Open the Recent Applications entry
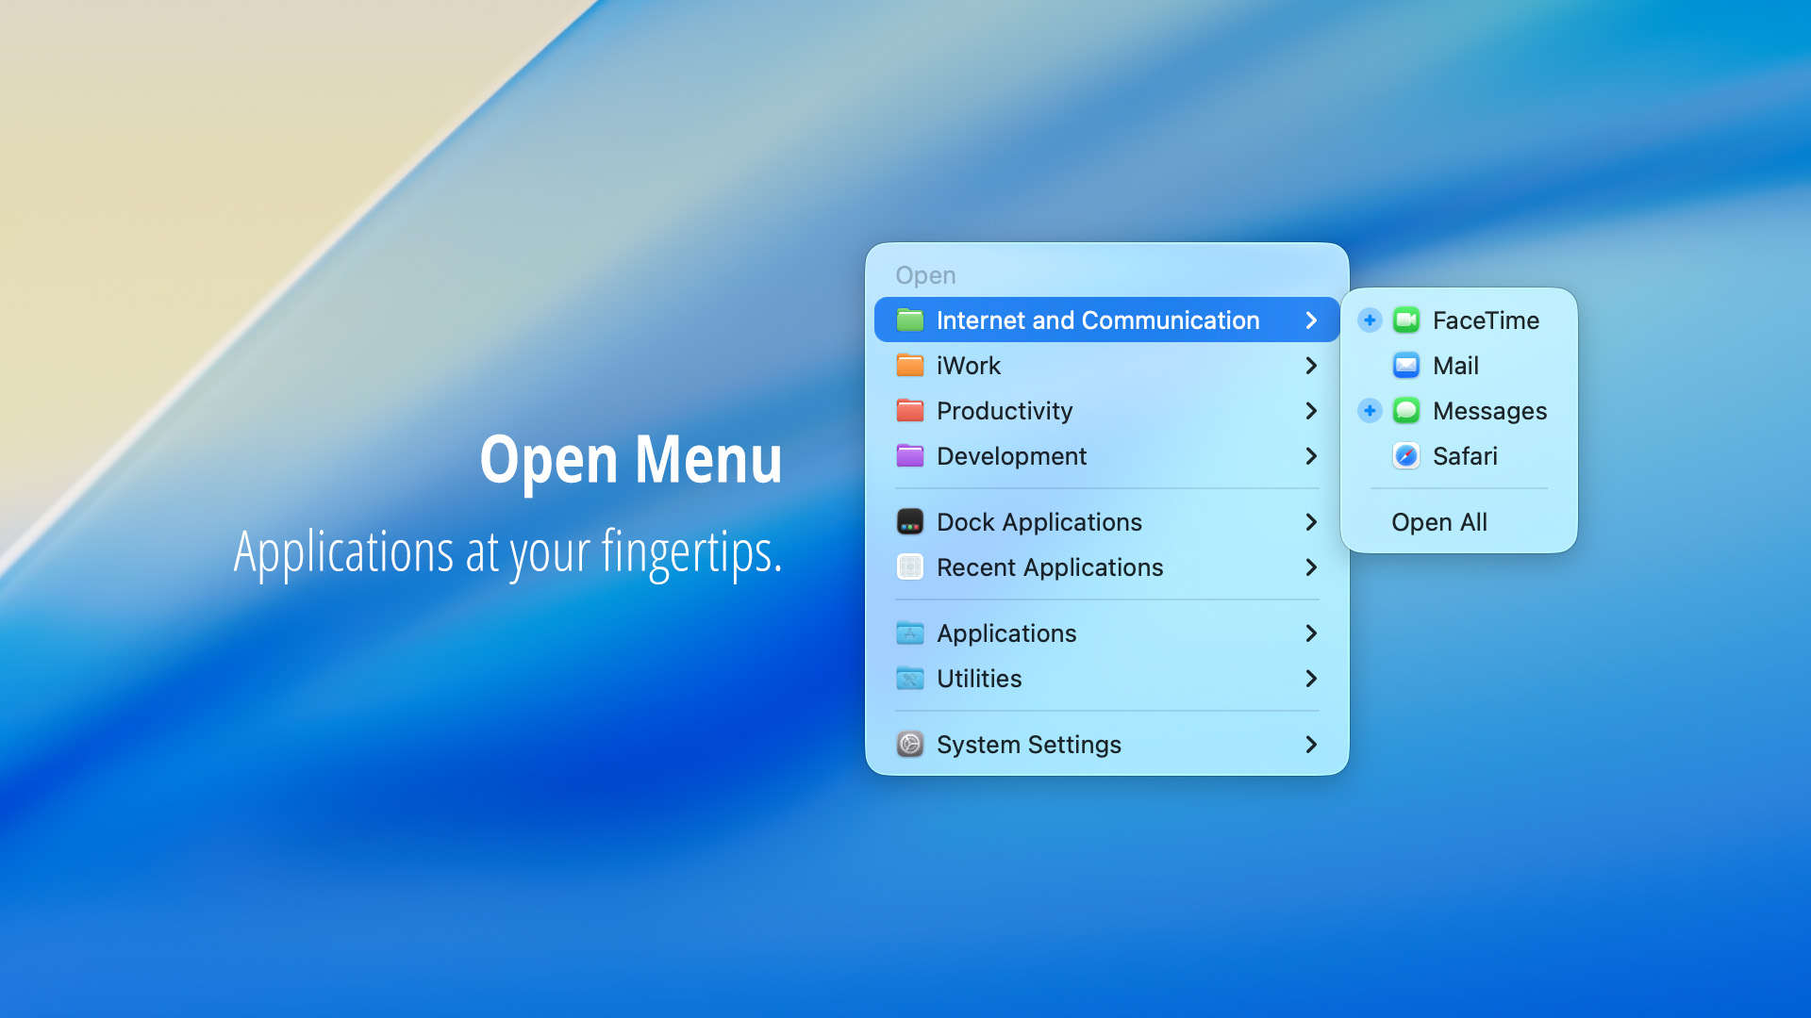Viewport: 1811px width, 1018px height. 1106,567
